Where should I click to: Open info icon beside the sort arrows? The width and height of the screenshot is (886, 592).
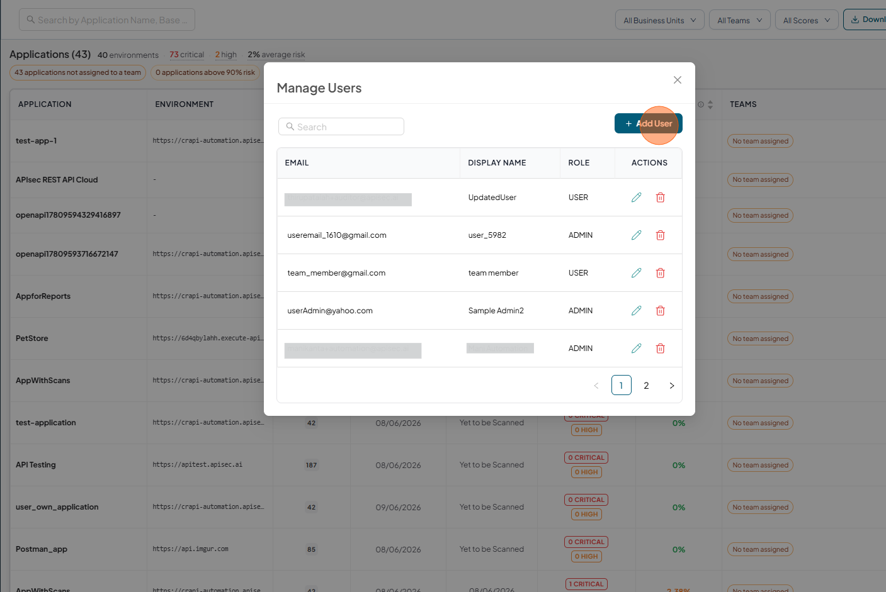coord(701,104)
